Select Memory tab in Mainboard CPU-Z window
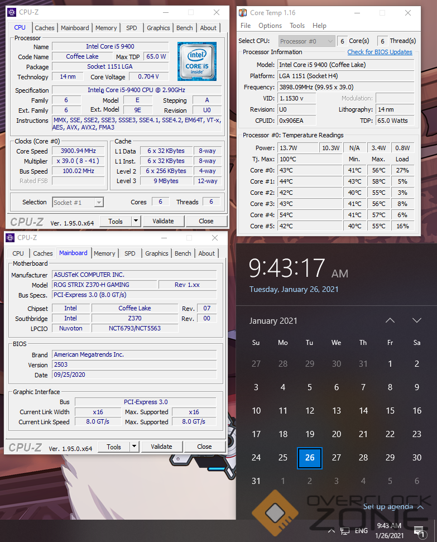 (104, 253)
